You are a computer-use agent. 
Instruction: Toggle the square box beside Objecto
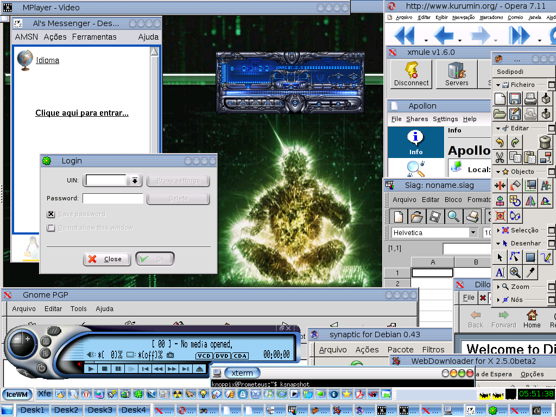pos(552,172)
